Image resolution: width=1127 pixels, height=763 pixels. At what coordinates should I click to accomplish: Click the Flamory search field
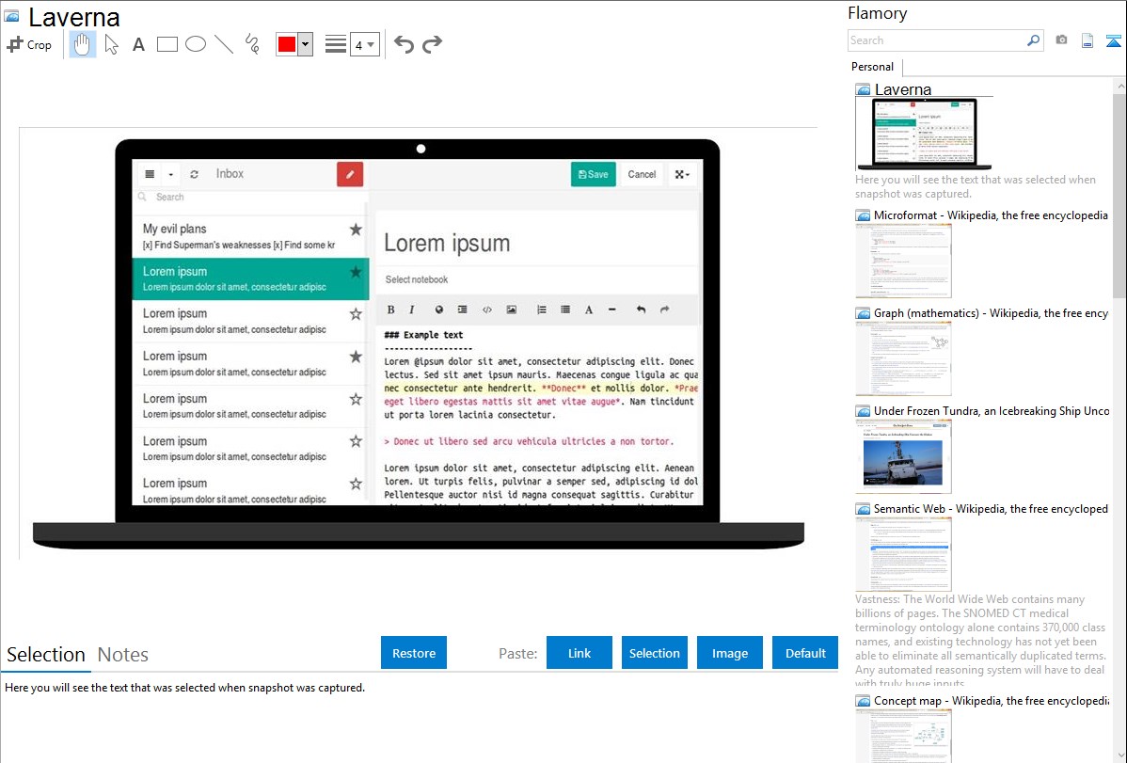[937, 40]
